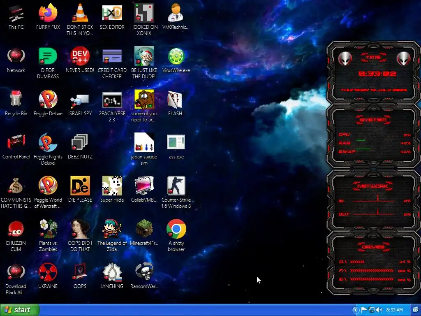Open the VirusWire.exe lime icon
Image resolution: width=421 pixels, height=316 pixels.
176,56
